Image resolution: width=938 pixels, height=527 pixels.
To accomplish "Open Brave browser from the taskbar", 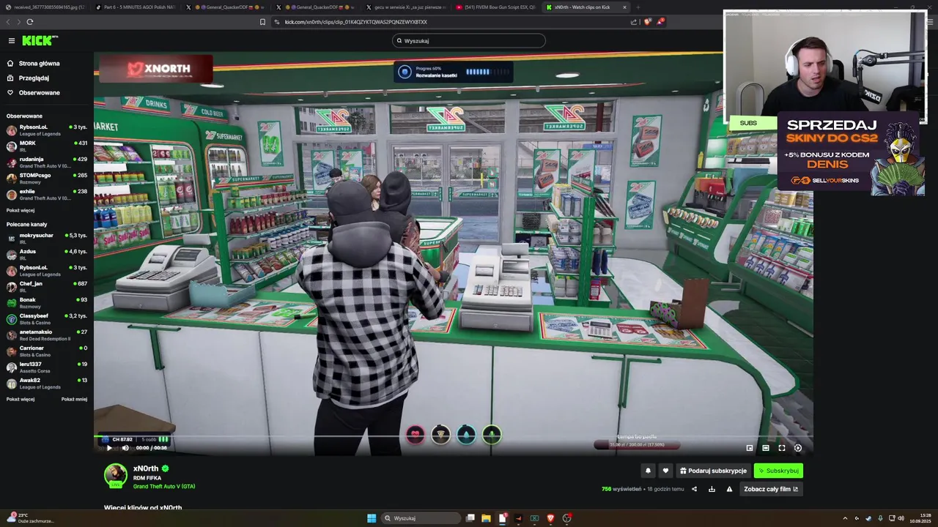I will [550, 518].
